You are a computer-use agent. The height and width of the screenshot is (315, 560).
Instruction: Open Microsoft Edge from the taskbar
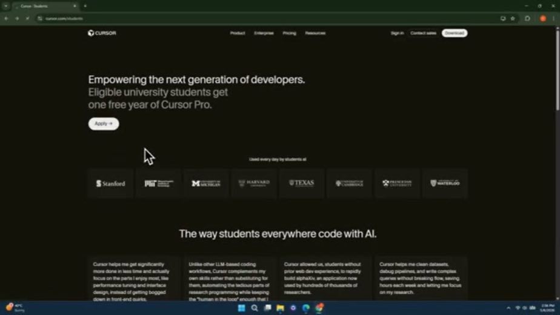pyautogui.click(x=306, y=308)
